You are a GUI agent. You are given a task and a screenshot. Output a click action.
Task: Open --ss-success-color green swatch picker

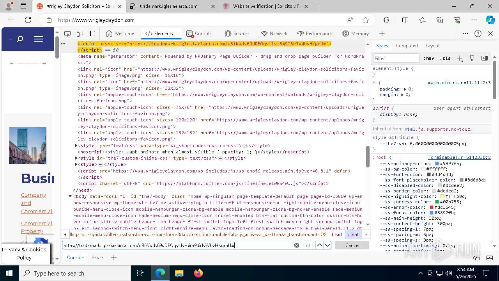tap(437, 202)
